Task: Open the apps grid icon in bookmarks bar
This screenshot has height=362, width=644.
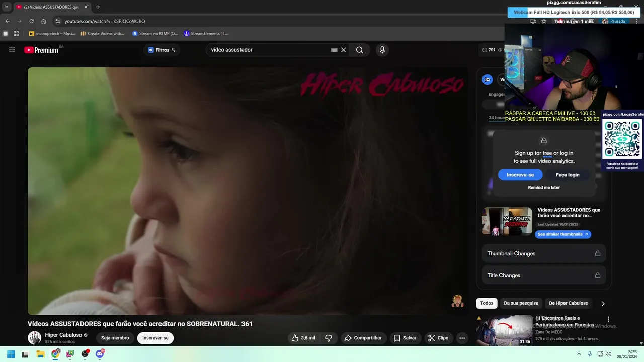Action: point(16,34)
